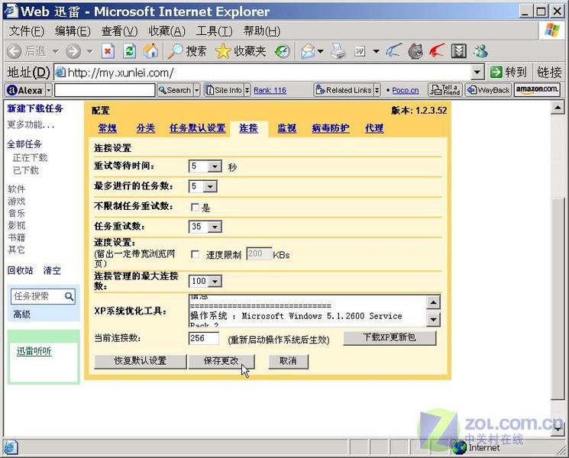
Task: Click the 当前连接数 field showing 256
Action: pos(204,338)
